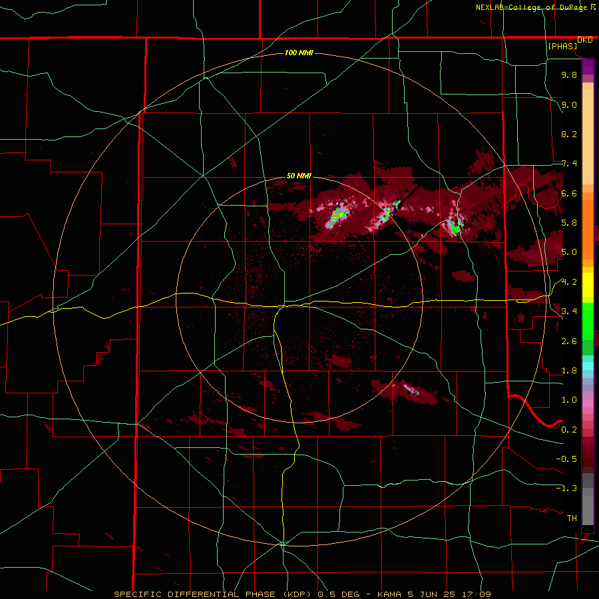Click the westernmost high-KDP storm core

coord(337,216)
